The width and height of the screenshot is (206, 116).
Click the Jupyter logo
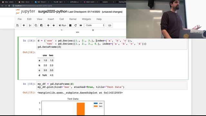[x=25, y=12]
